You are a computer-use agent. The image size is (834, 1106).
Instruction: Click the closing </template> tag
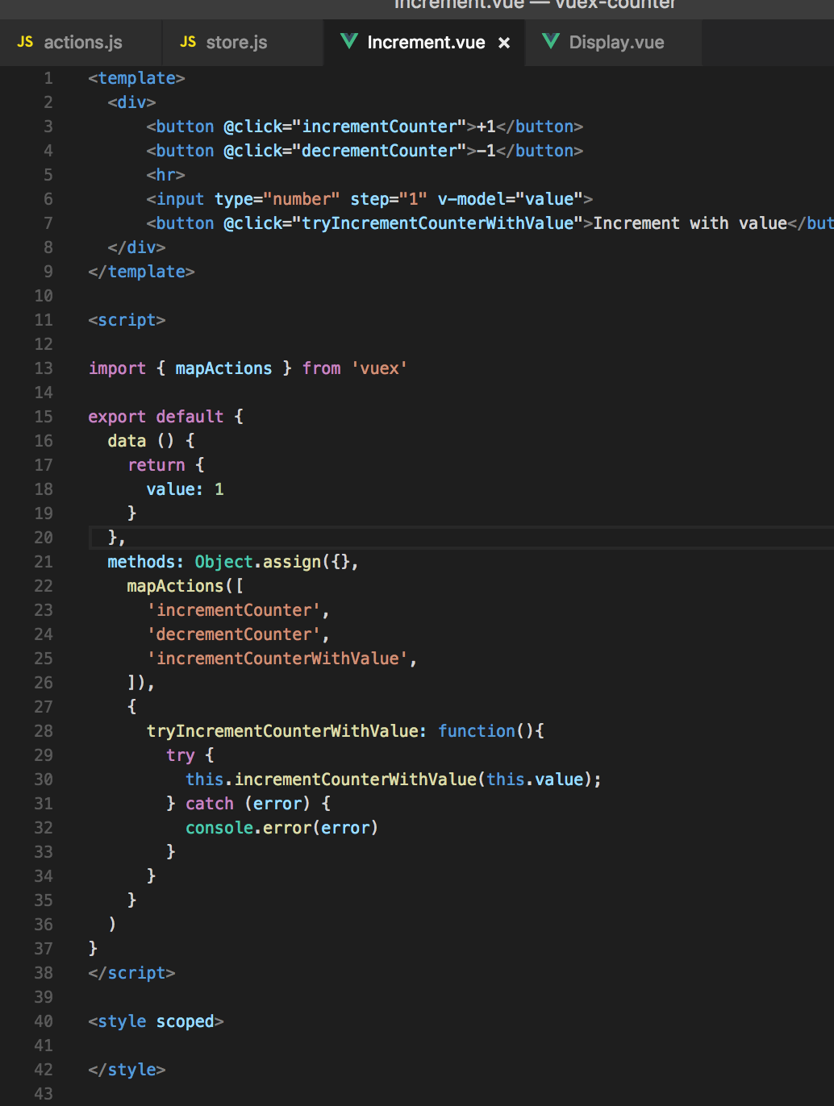(x=142, y=272)
